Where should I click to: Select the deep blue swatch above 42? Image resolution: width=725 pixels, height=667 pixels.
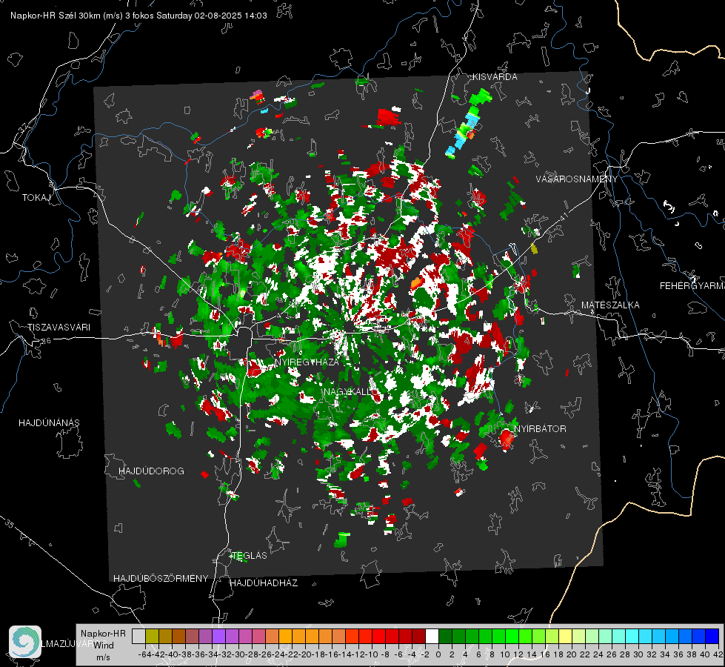point(712,636)
